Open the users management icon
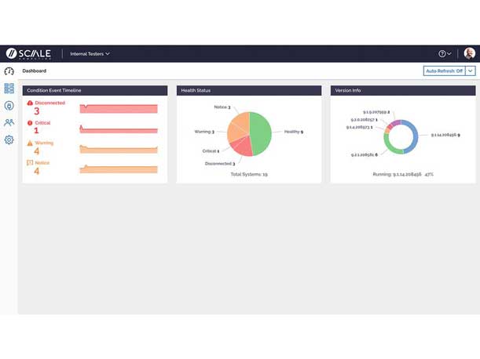 9,123
